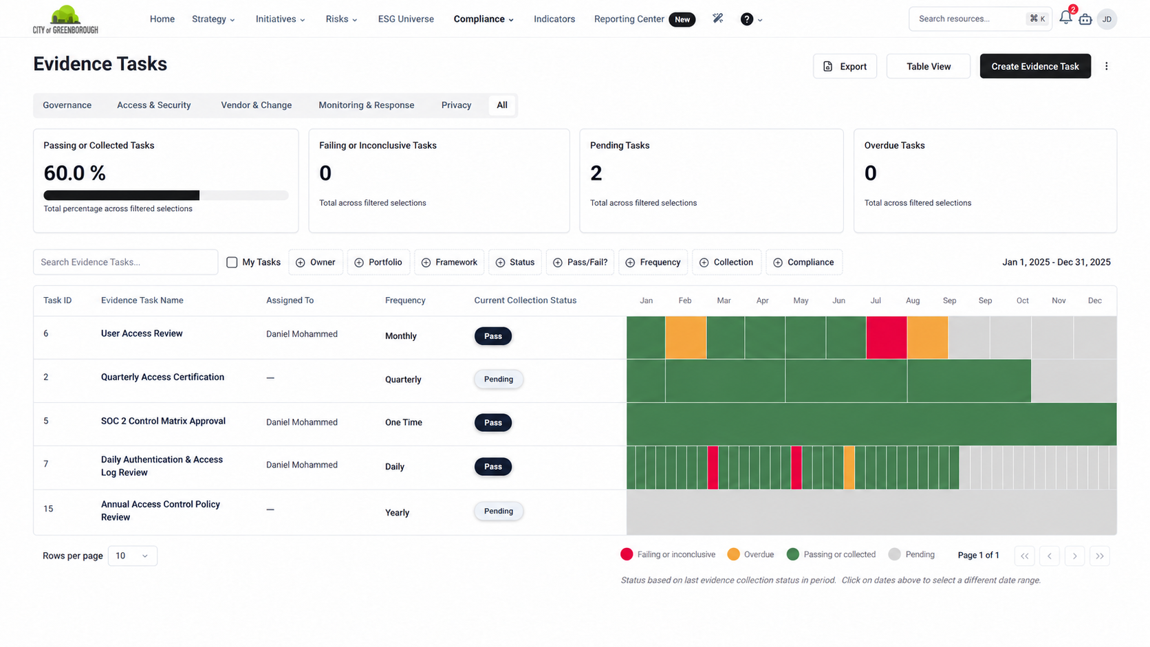Open Indicators page
Viewport: 1150px width, 647px height.
554,19
